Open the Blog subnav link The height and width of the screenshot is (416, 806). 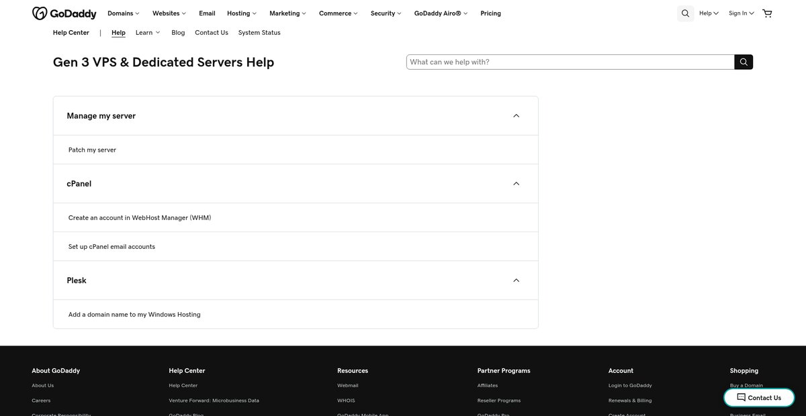pyautogui.click(x=178, y=32)
